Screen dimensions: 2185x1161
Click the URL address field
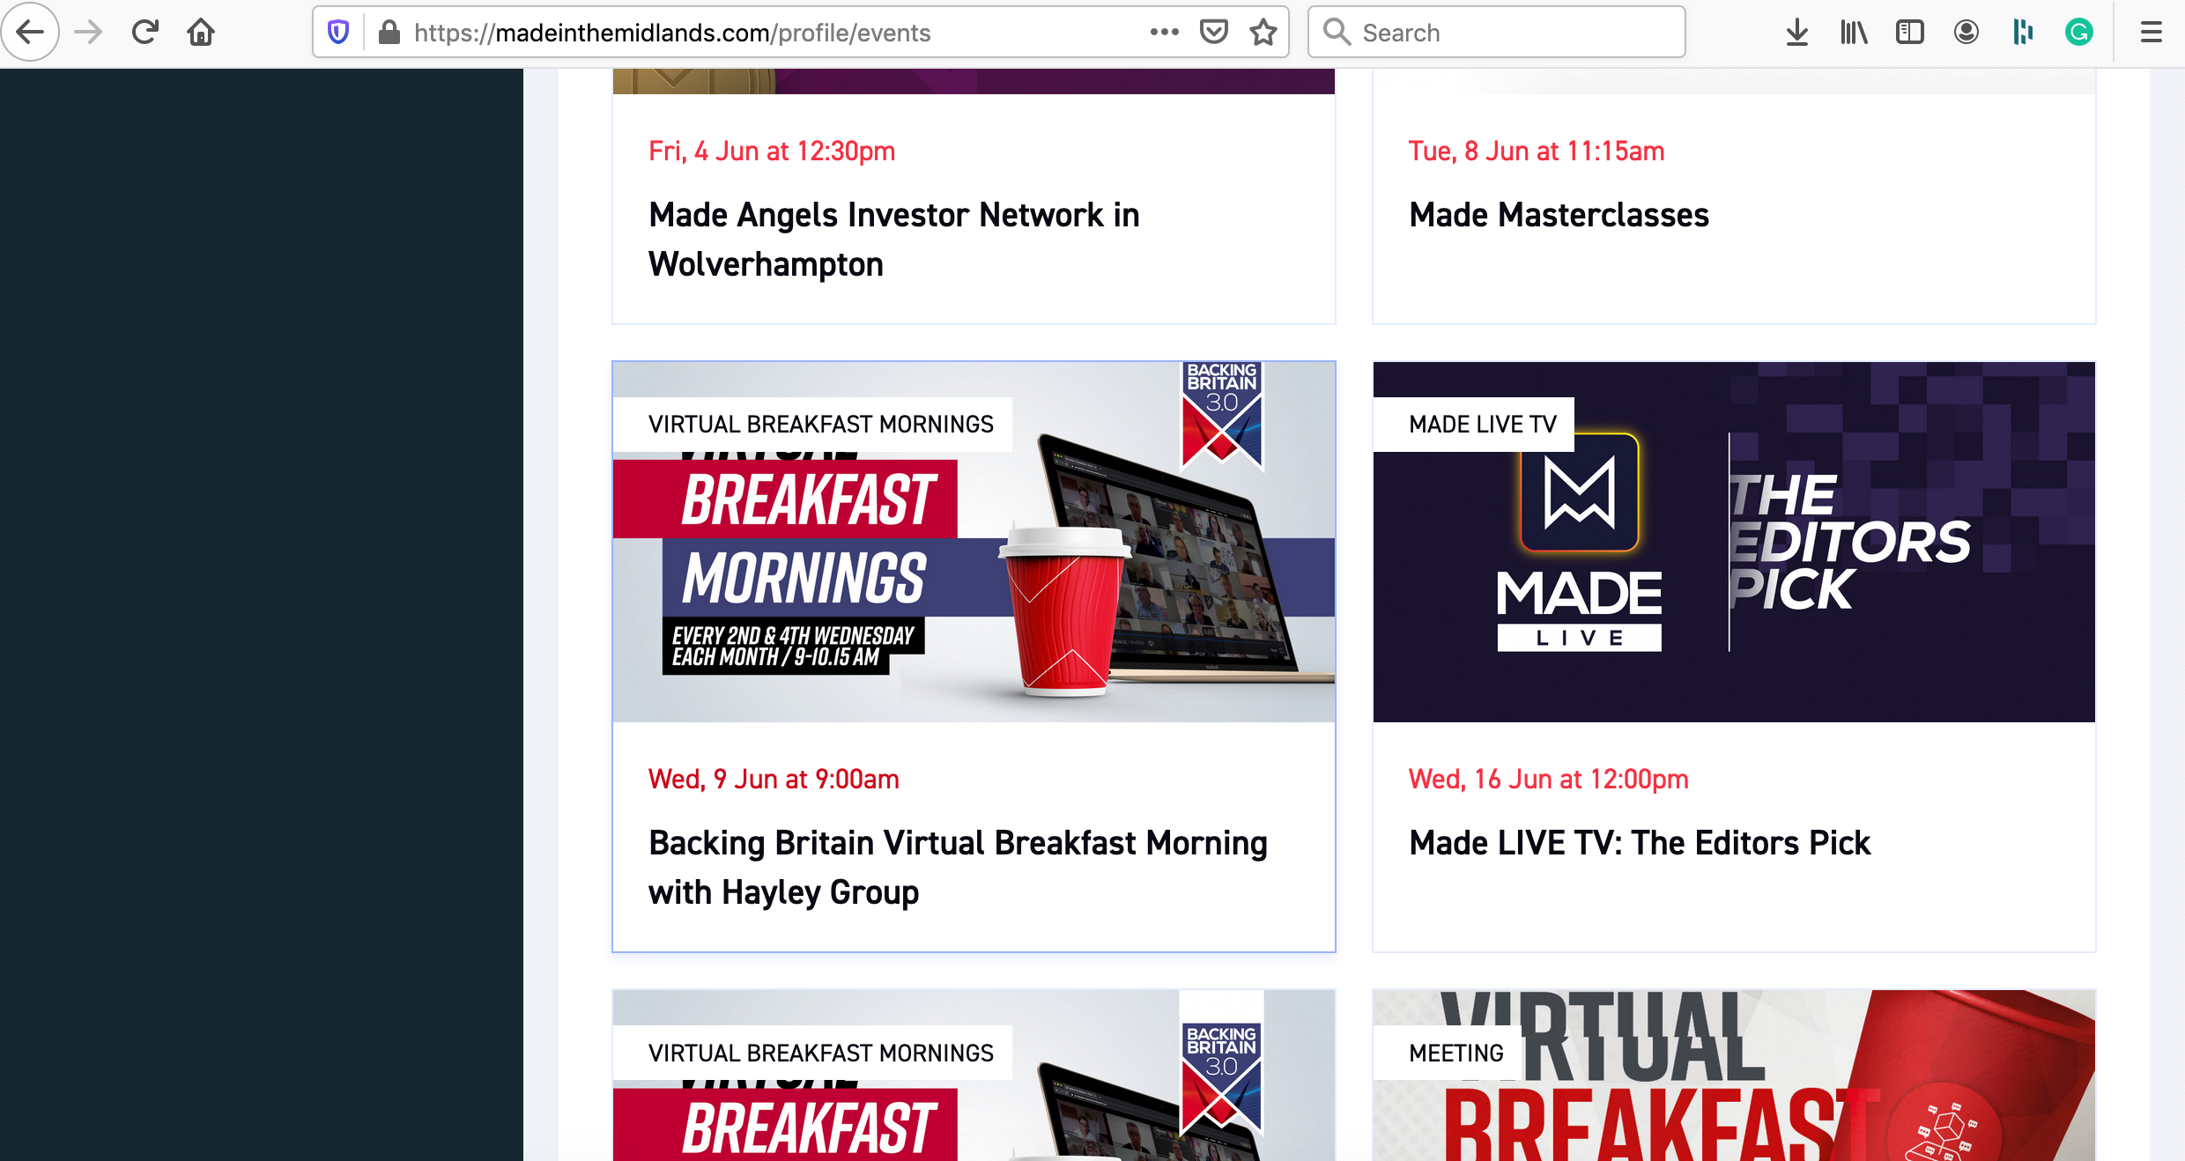(x=775, y=33)
